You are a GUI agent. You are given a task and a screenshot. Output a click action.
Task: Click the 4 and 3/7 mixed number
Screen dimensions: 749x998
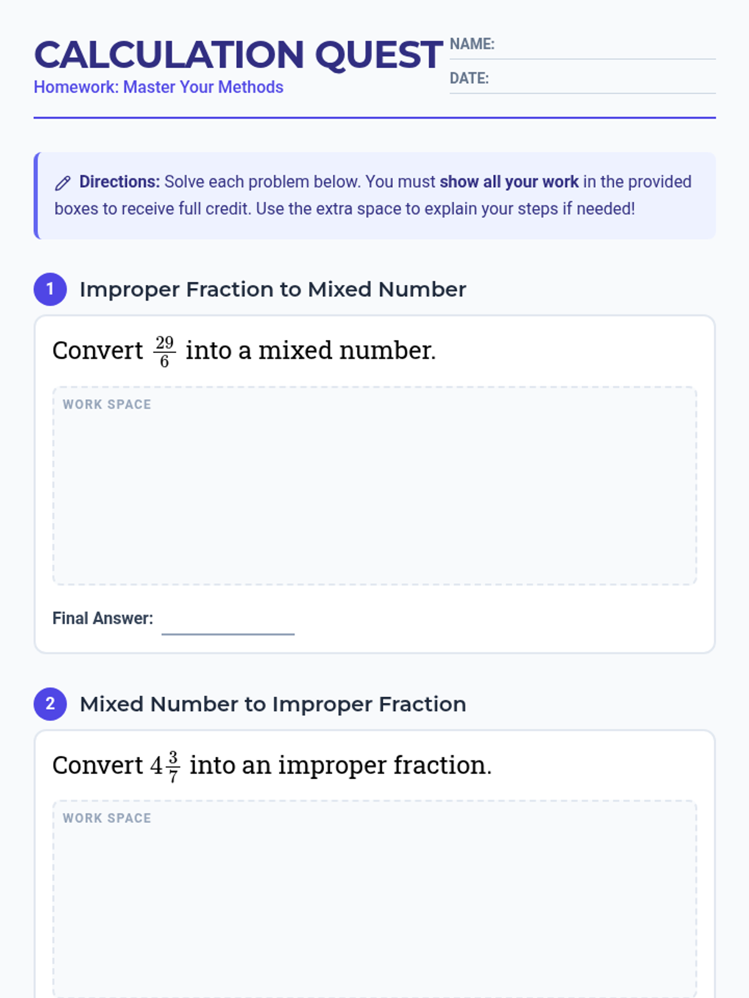pos(165,766)
